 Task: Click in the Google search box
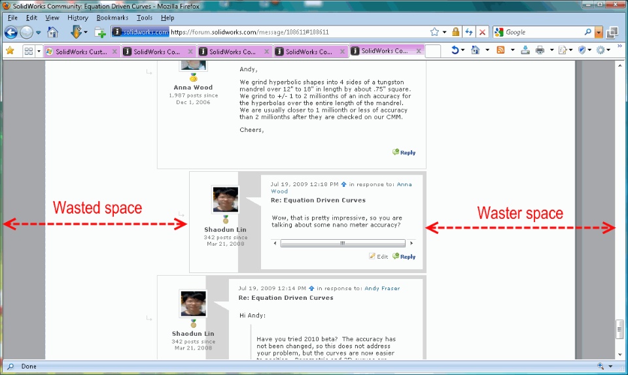(543, 32)
